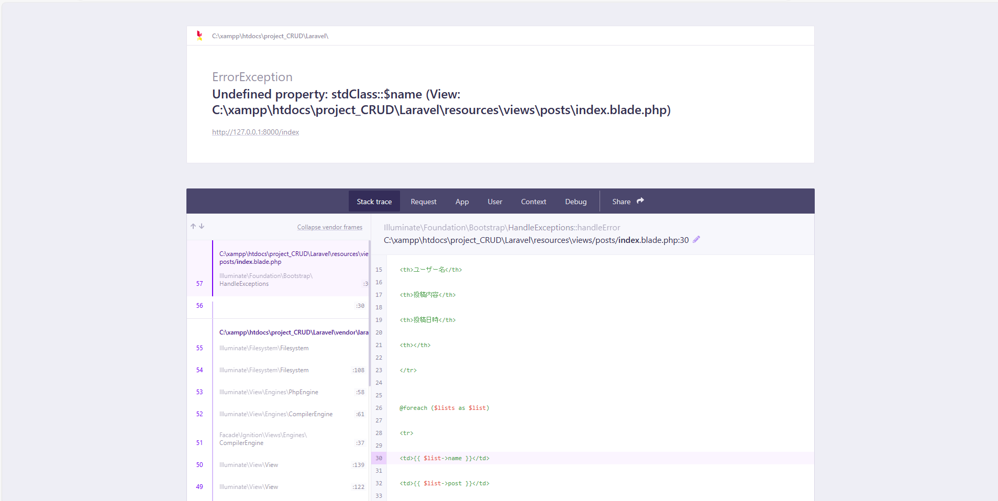Select stack frame 57 HandleExceptions
Viewport: 998px width, 501px height.
point(278,268)
